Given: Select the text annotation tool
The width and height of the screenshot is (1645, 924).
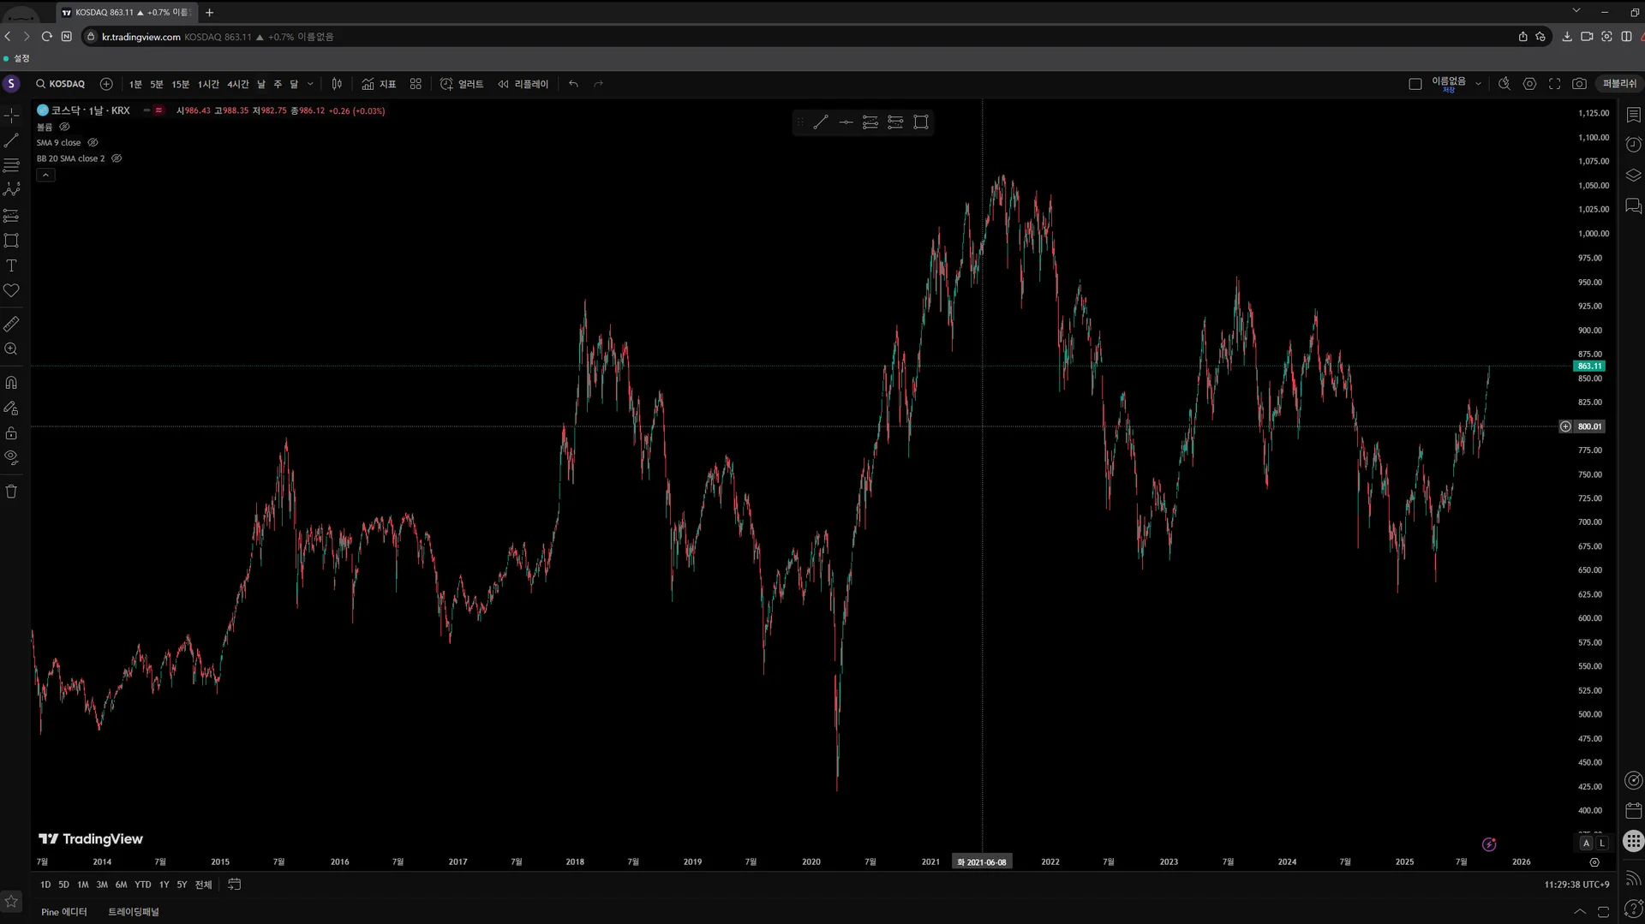Looking at the screenshot, I should click(x=11, y=265).
